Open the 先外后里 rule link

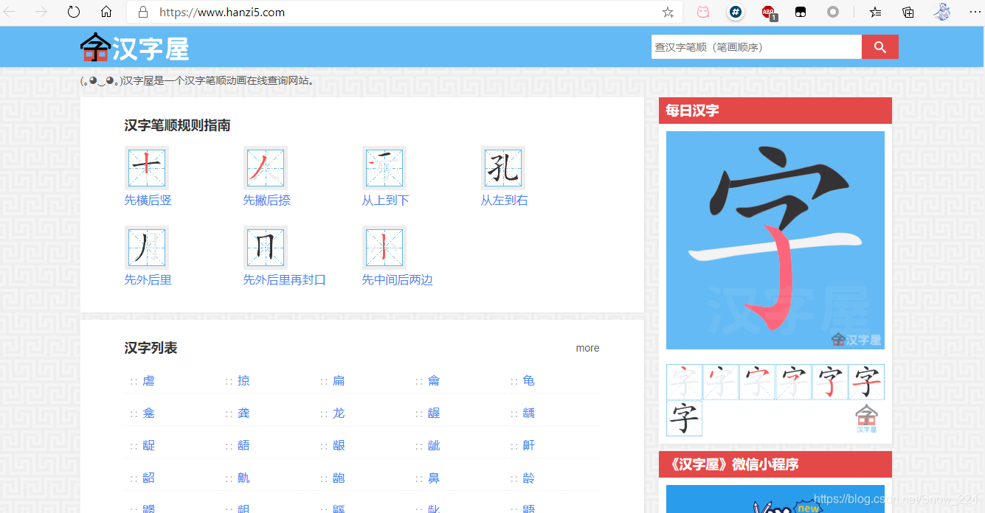[148, 280]
